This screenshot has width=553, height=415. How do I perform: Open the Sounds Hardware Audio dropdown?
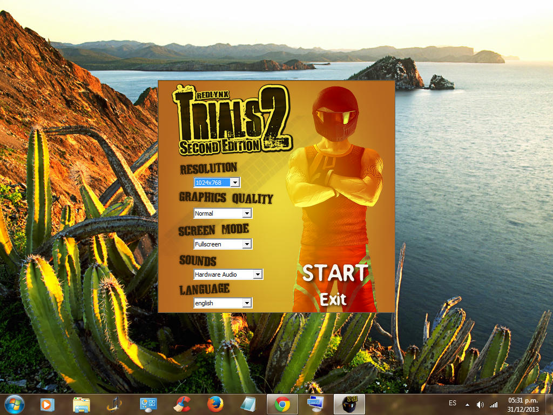pos(258,275)
